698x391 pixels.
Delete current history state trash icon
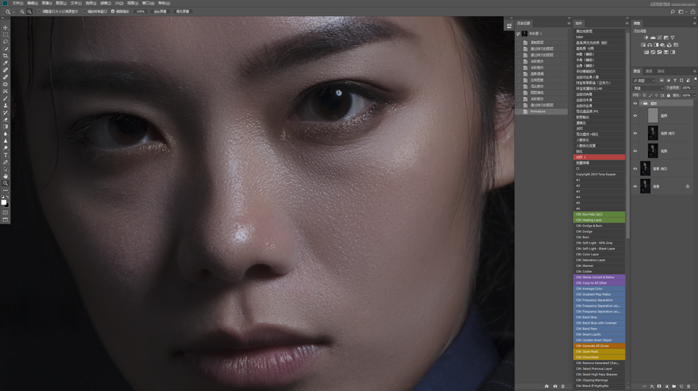point(563,386)
